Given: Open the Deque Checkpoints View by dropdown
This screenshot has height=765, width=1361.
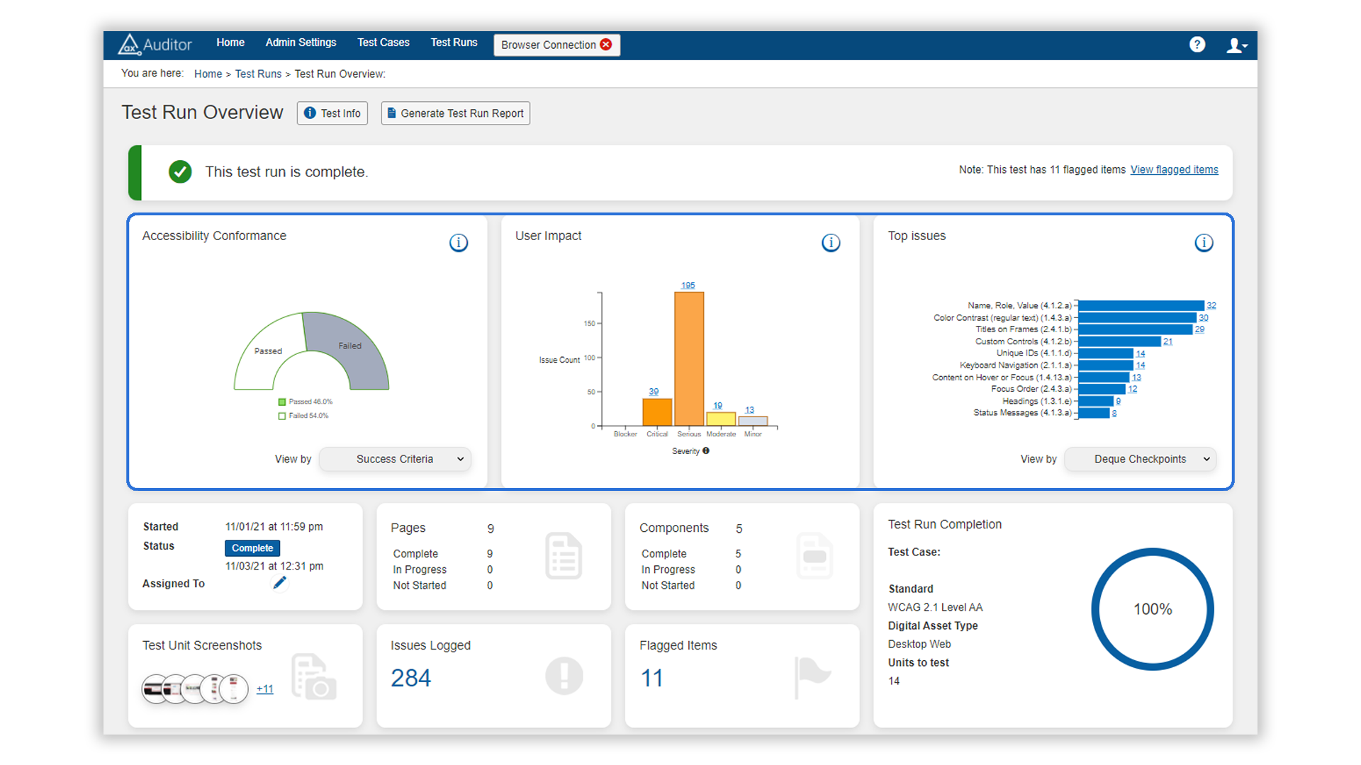Looking at the screenshot, I should coord(1140,459).
